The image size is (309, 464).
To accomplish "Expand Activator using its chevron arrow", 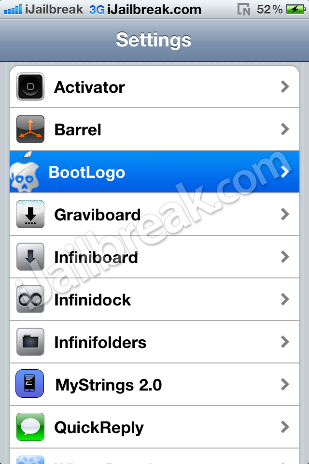I will pos(285,87).
